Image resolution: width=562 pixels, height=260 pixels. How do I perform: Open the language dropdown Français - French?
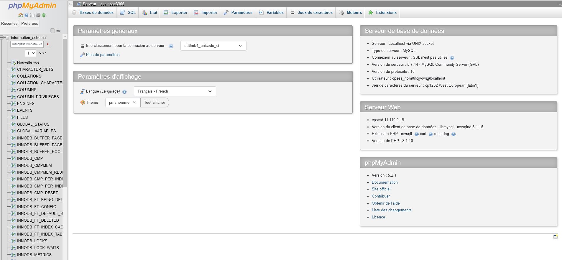pyautogui.click(x=175, y=91)
